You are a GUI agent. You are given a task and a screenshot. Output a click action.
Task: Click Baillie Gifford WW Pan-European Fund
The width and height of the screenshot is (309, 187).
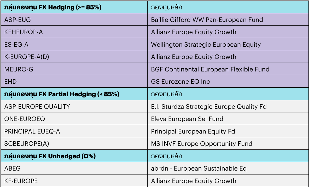tap(207, 20)
